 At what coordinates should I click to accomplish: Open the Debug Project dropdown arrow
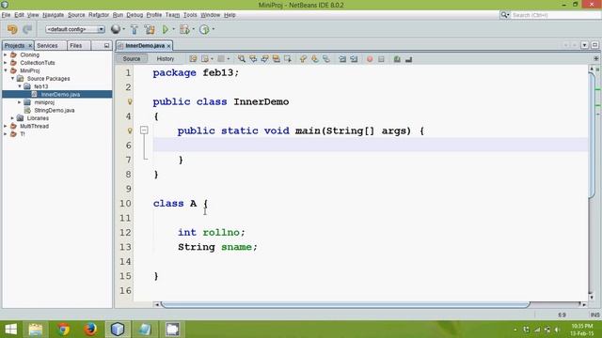pyautogui.click(x=193, y=29)
